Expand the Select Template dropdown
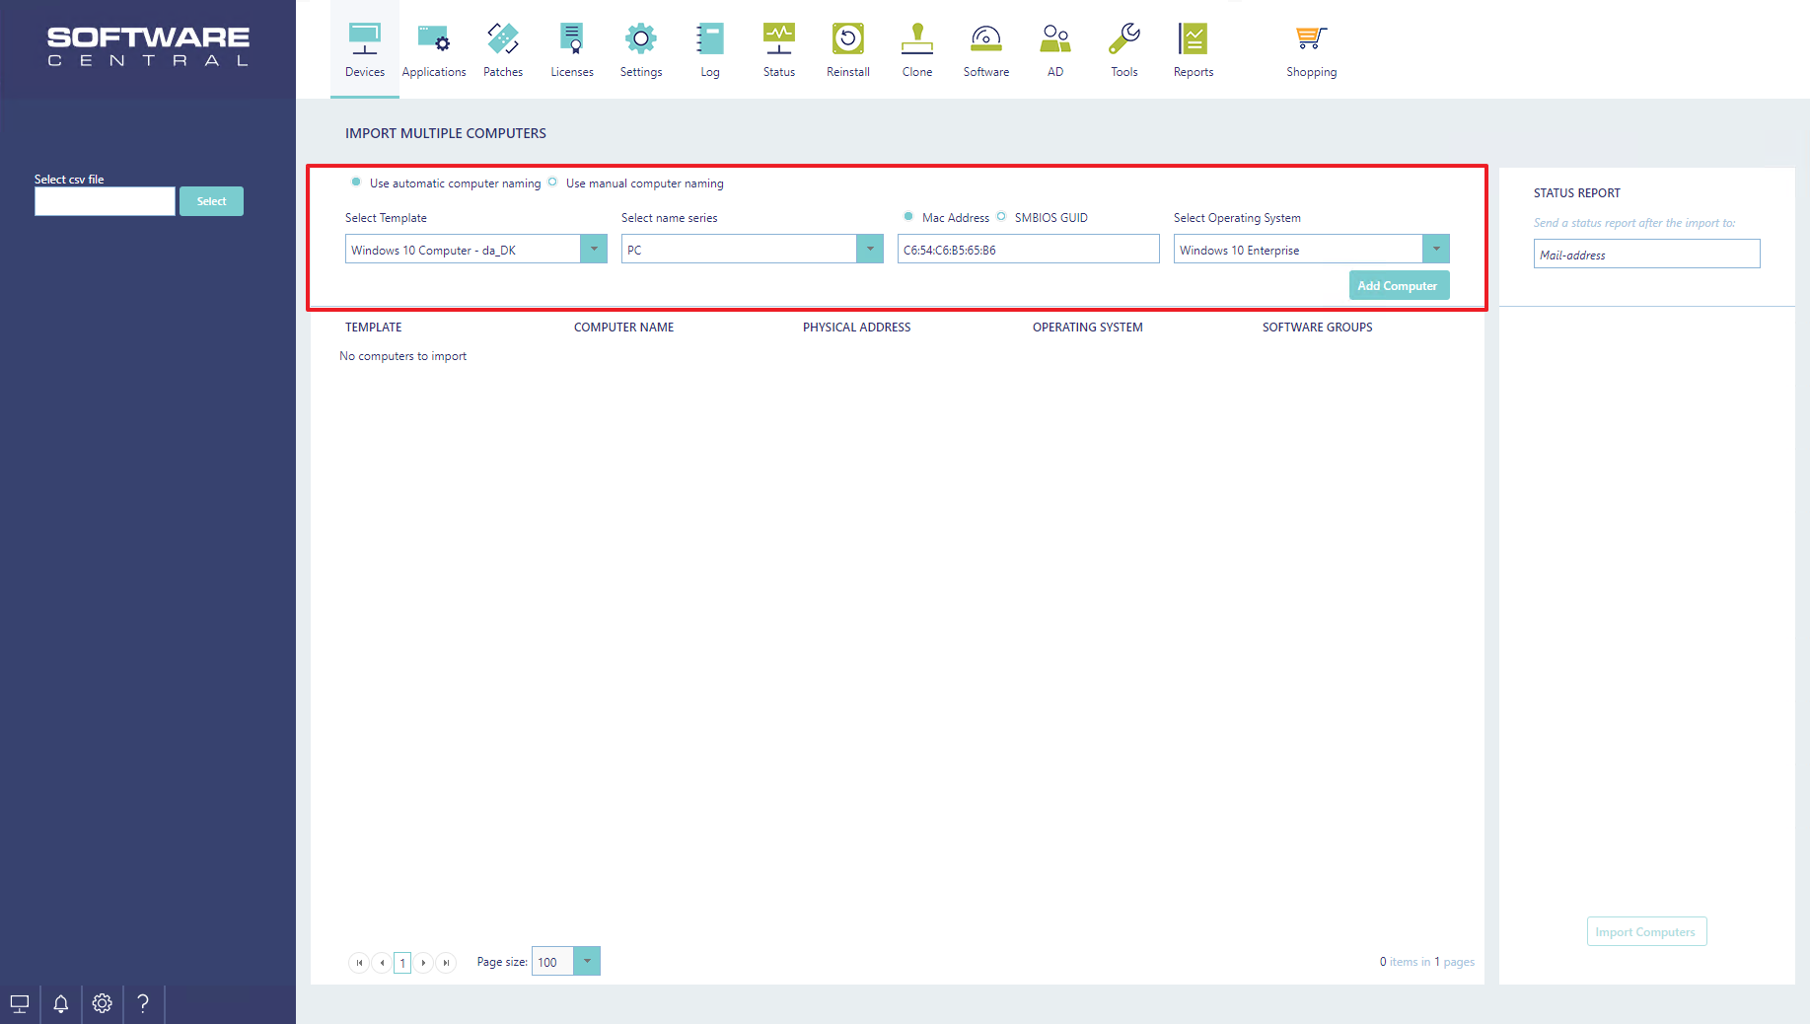The height and width of the screenshot is (1024, 1810). pos(594,250)
